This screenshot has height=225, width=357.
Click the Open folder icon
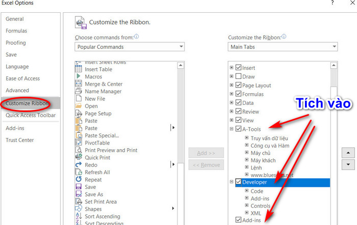click(x=79, y=106)
